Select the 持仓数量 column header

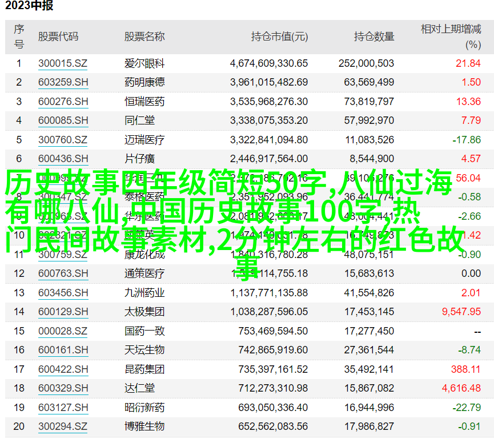click(x=374, y=37)
